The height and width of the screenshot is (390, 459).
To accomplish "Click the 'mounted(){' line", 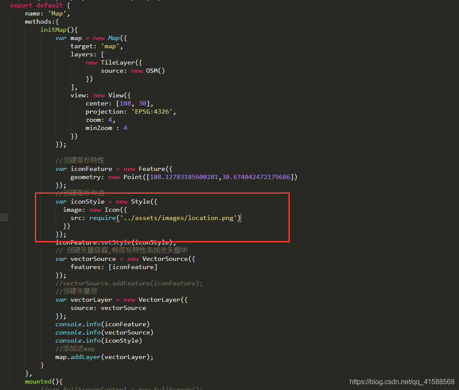I will coord(43,382).
